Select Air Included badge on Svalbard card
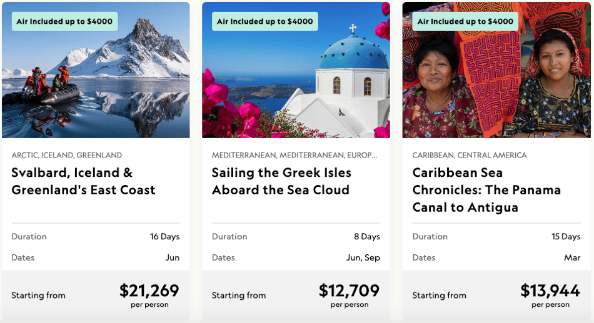Image resolution: width=594 pixels, height=323 pixels. [64, 21]
